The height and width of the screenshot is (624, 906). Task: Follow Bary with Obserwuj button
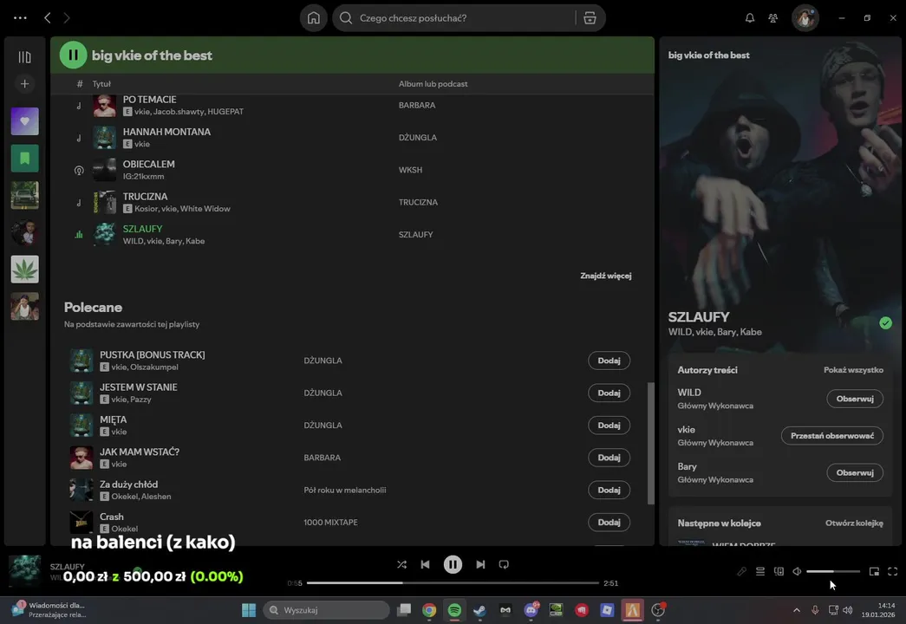point(855,472)
